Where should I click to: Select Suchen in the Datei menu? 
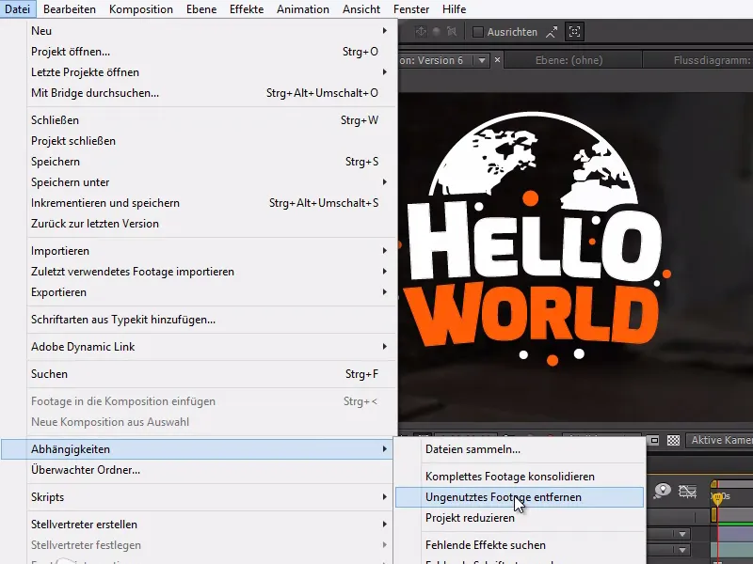[211, 373]
